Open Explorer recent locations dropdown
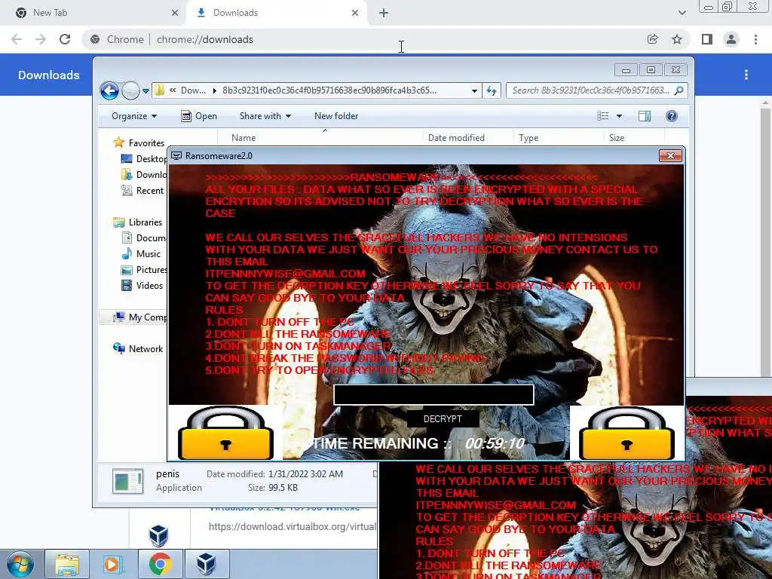 (x=146, y=90)
